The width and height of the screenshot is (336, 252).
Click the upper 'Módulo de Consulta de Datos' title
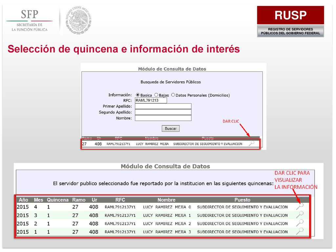pos(172,69)
